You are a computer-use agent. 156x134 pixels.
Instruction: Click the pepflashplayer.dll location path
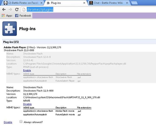click(x=75, y=64)
